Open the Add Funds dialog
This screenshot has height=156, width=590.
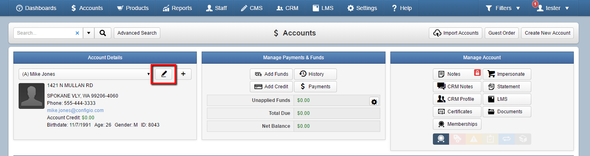pyautogui.click(x=271, y=74)
